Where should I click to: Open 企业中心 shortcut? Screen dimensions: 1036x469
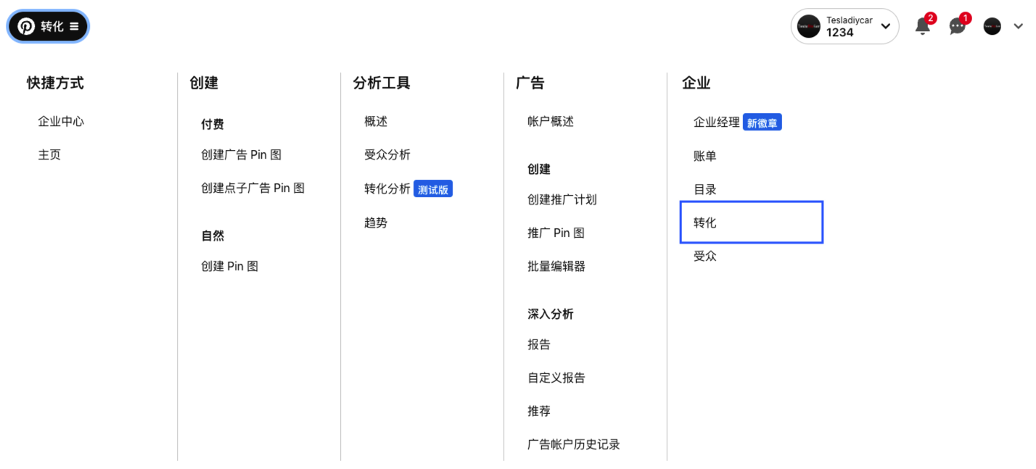(x=61, y=122)
